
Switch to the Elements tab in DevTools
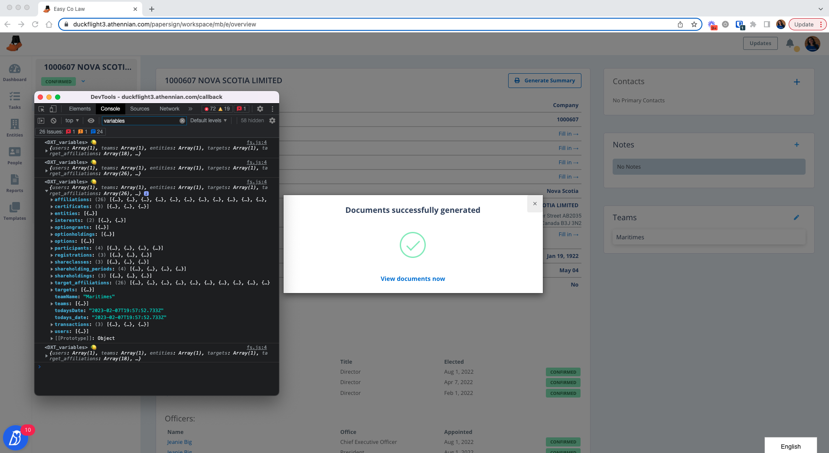coord(80,109)
